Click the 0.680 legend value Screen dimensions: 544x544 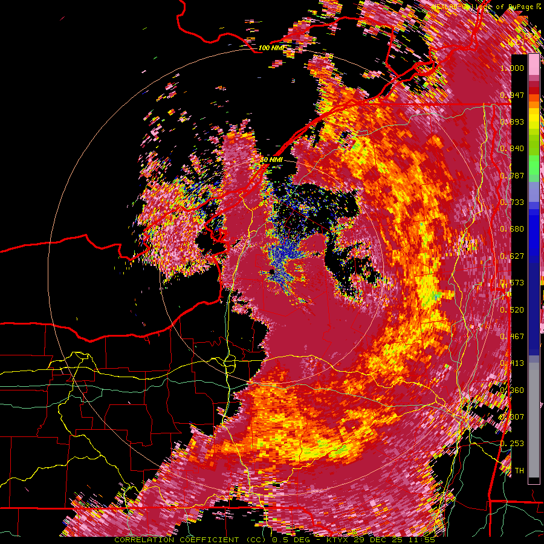click(512, 229)
